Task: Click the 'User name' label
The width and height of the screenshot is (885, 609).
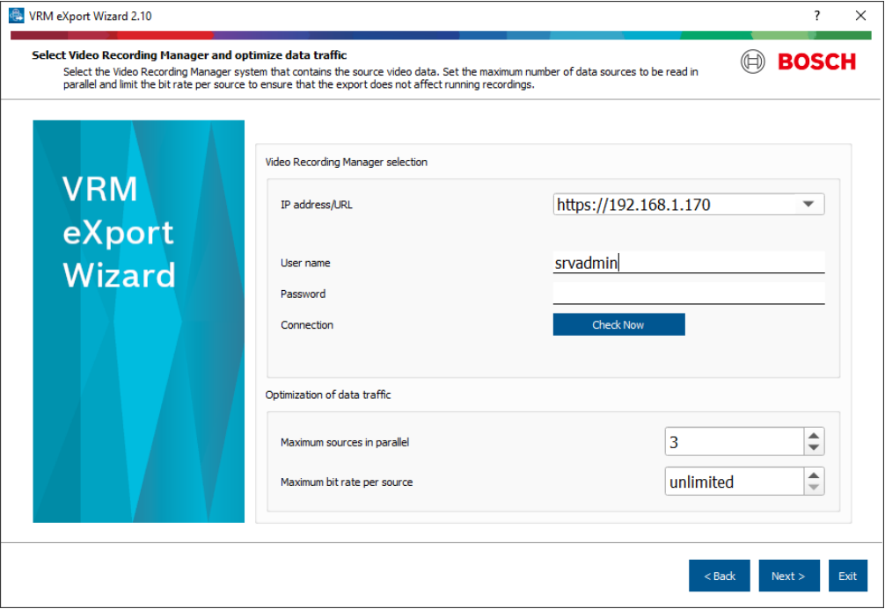Action: 305,263
